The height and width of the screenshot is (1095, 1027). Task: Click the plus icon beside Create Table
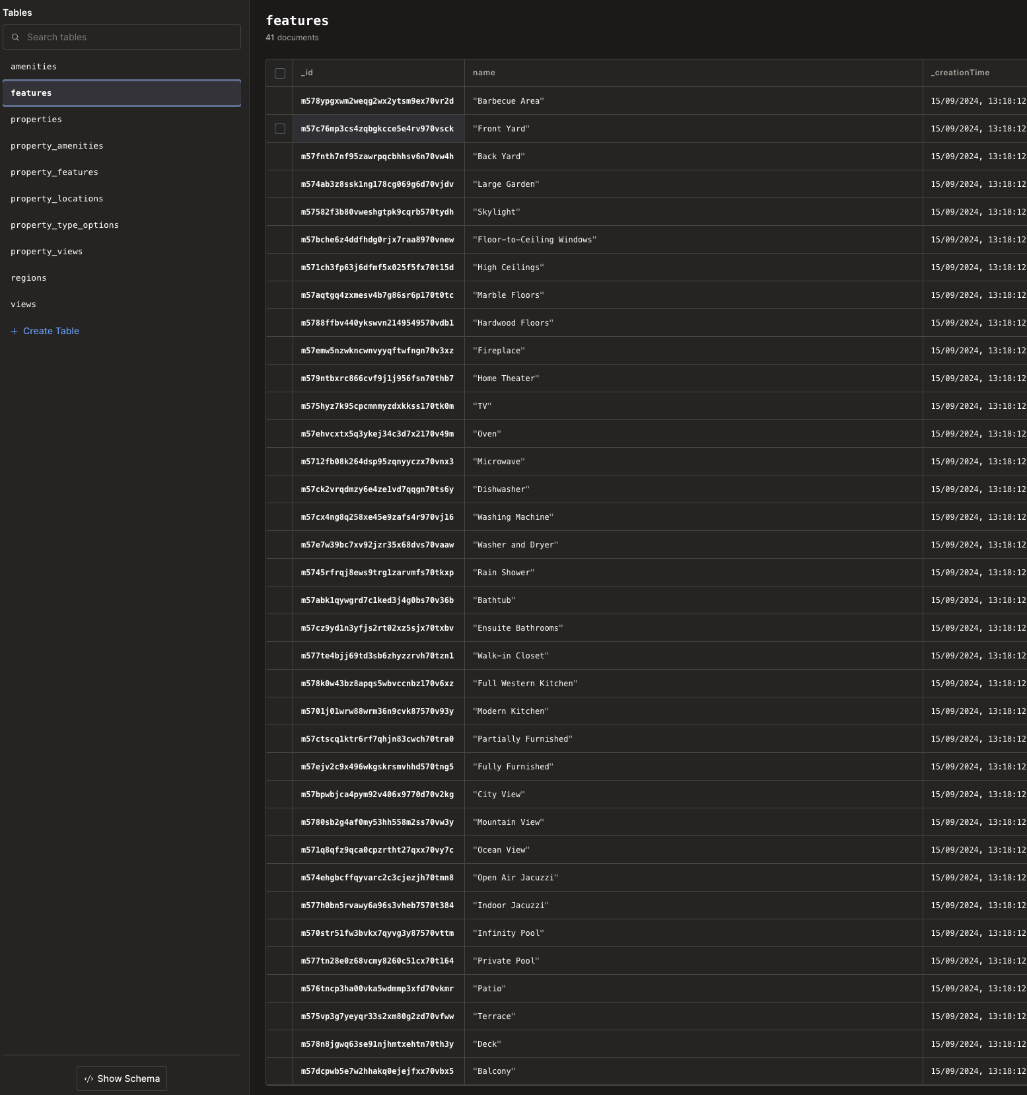coord(14,331)
